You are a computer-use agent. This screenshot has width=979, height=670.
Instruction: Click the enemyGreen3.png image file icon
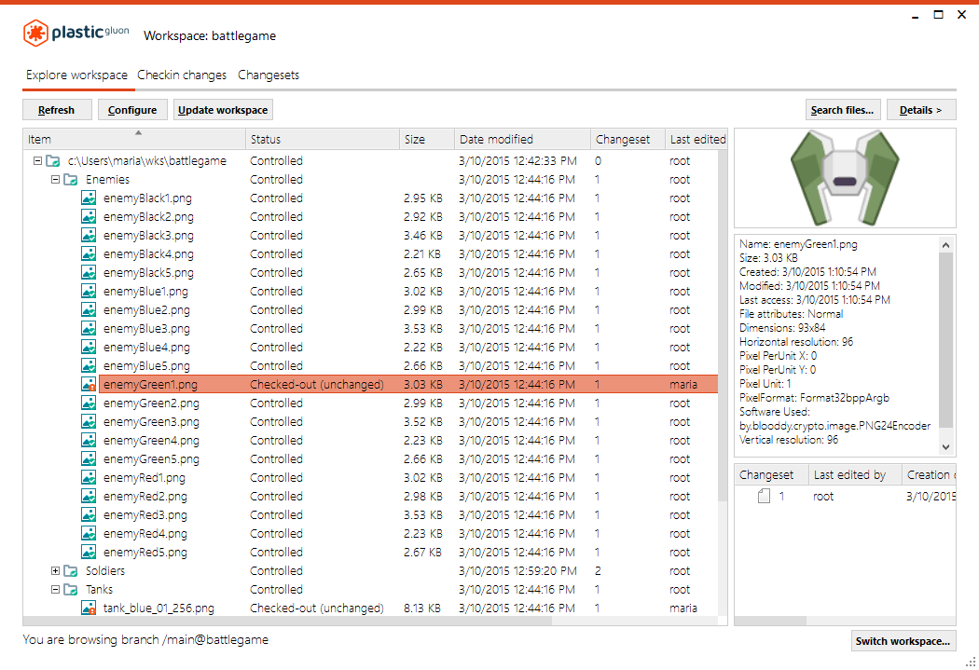tap(89, 422)
